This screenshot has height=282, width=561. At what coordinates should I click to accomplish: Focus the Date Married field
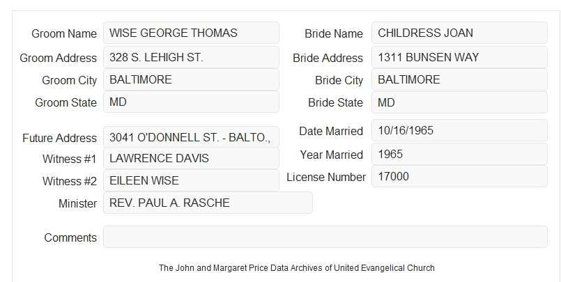[459, 130]
